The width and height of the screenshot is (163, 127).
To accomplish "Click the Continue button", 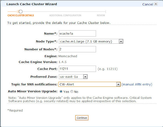I will pyautogui.click(x=82, y=118).
